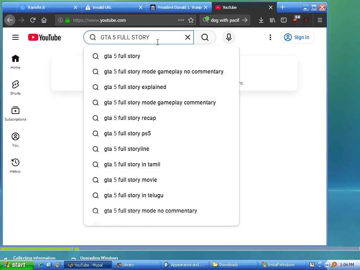Select "gta 5 full storyline" suggestion
Image resolution: width=360 pixels, height=270 pixels.
161,149
